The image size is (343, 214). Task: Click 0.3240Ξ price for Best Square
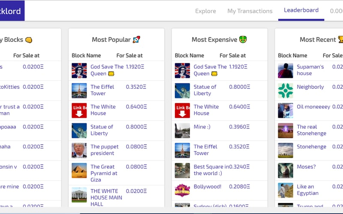tap(239, 167)
